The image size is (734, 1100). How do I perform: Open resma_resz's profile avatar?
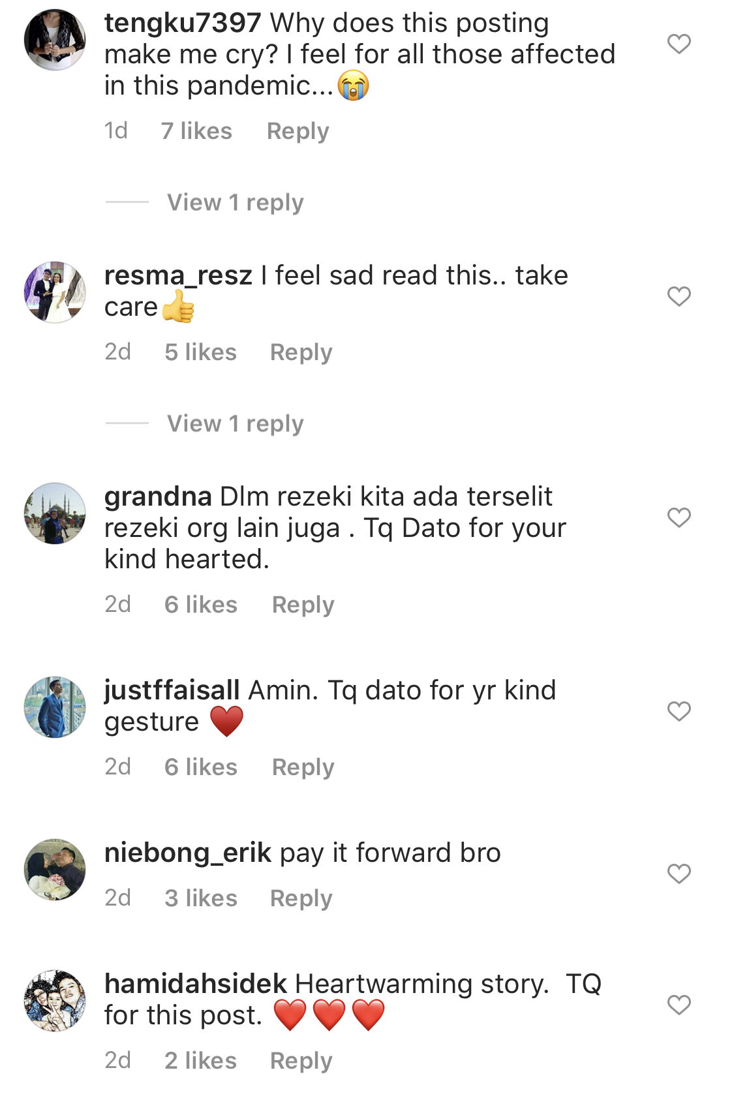coord(55,292)
